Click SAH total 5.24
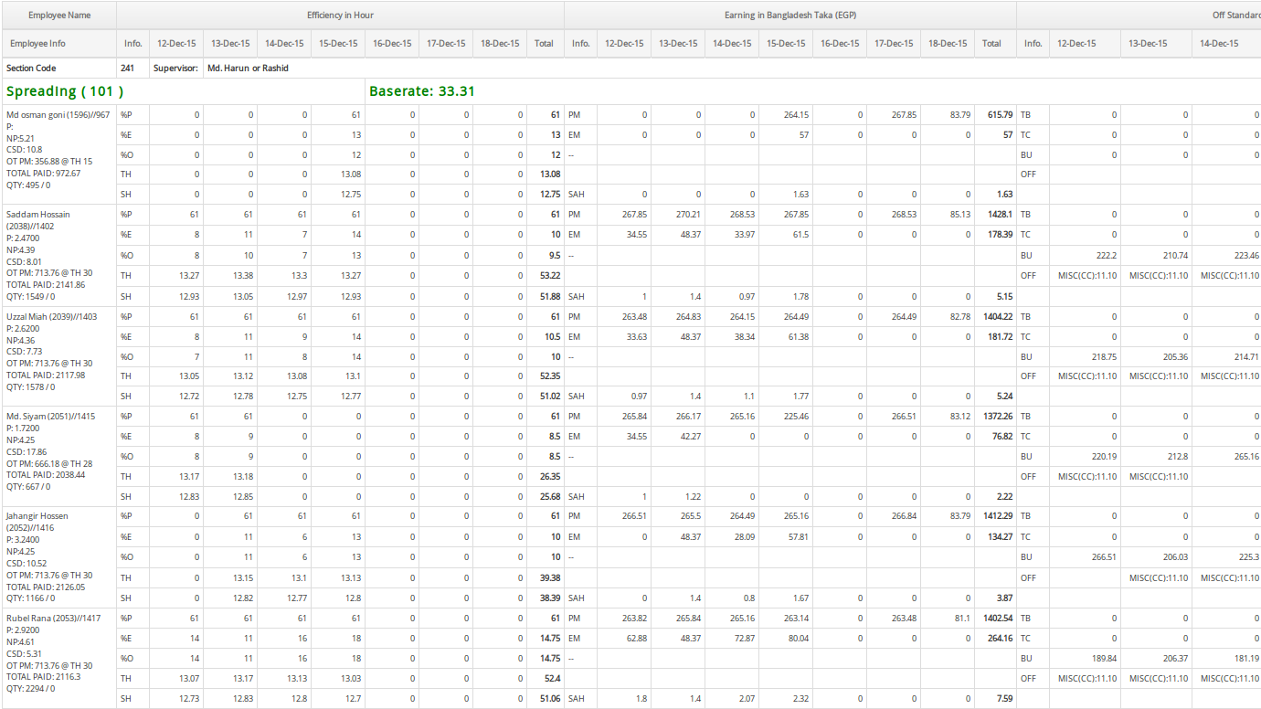This screenshot has height=709, width=1261. coord(1005,396)
